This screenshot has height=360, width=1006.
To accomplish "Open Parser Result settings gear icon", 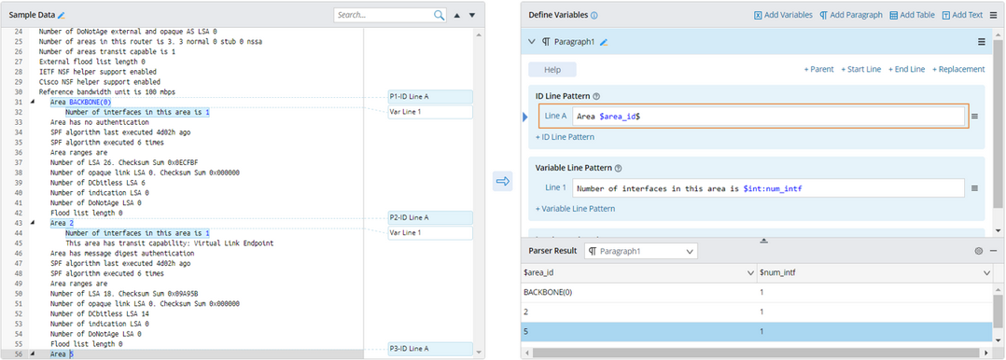I will click(978, 251).
